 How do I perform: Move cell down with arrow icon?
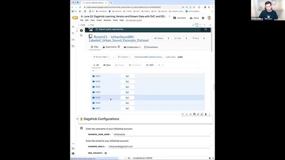(187, 114)
